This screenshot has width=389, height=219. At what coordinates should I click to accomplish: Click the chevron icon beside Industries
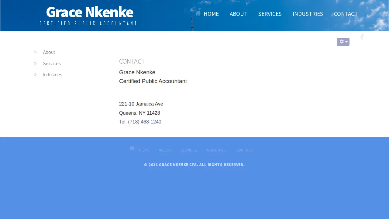point(35,75)
